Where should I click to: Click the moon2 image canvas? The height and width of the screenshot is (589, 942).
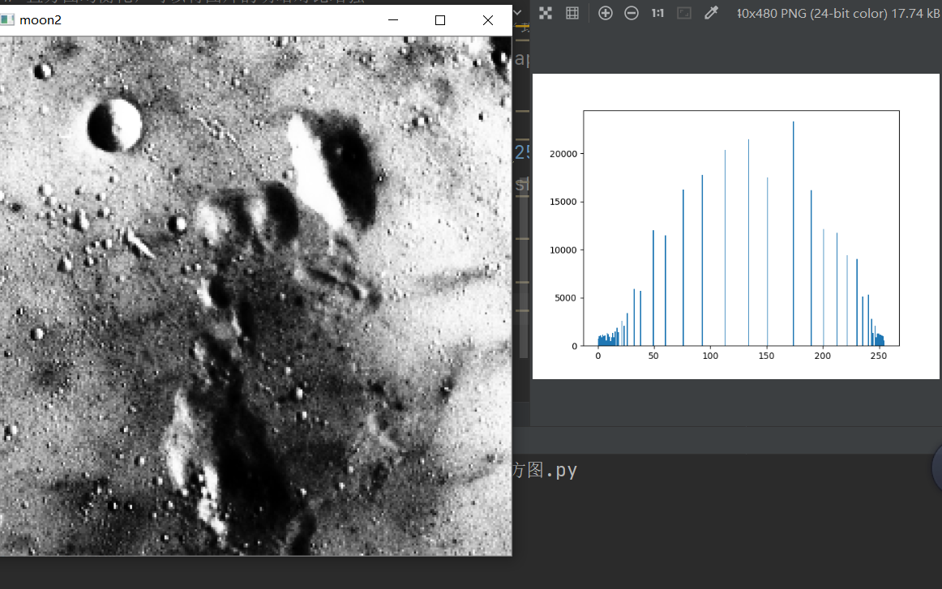(256, 296)
